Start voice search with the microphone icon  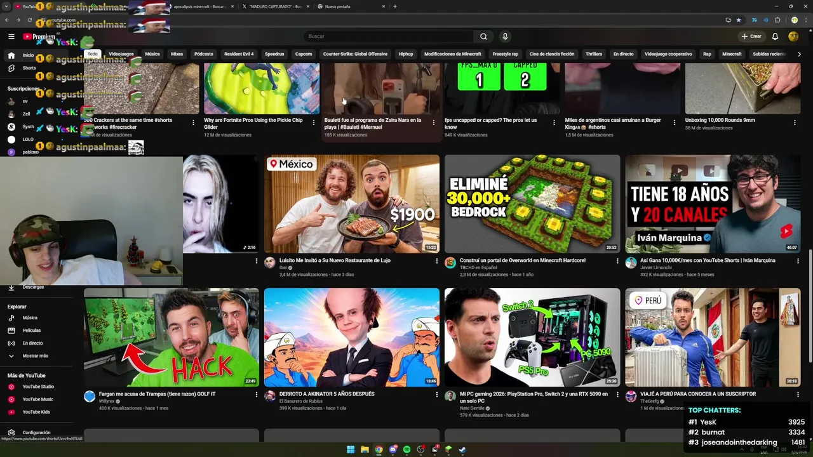coord(505,37)
